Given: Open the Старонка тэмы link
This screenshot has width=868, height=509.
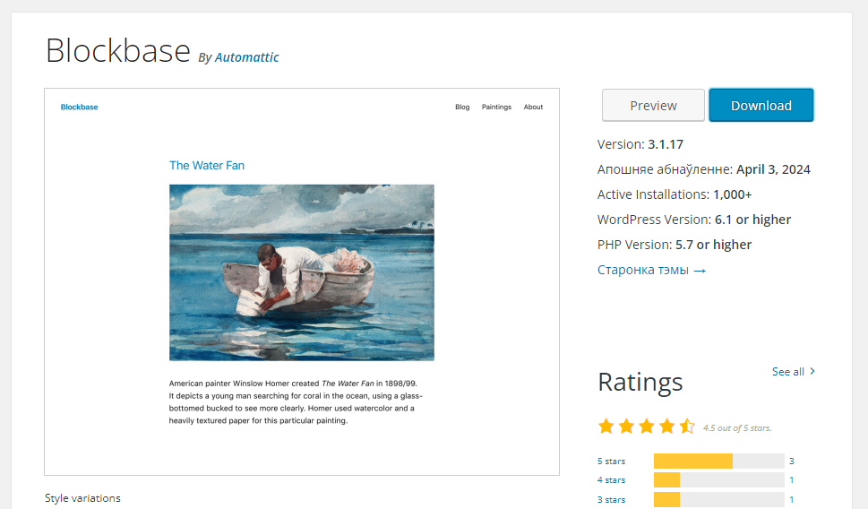Looking at the screenshot, I should pyautogui.click(x=651, y=270).
